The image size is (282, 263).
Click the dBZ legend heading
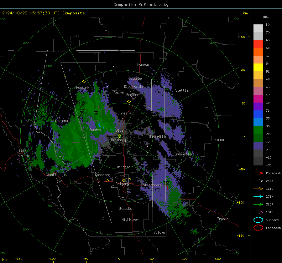coord(266,17)
